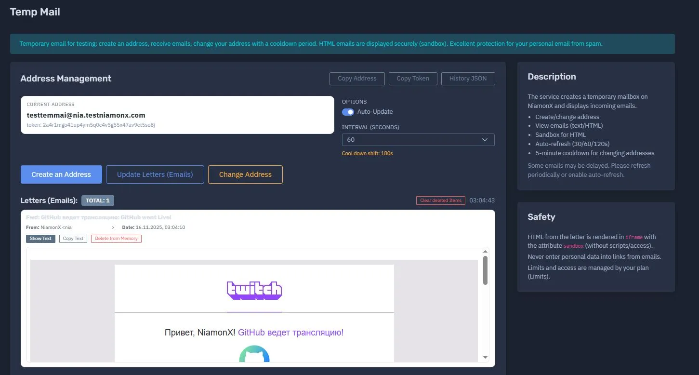
Task: Click the purple GitHub stream link text
Action: click(x=290, y=333)
